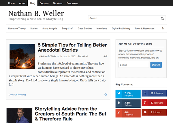
Task: Open the Pinterest followers box
Action: point(154,103)
